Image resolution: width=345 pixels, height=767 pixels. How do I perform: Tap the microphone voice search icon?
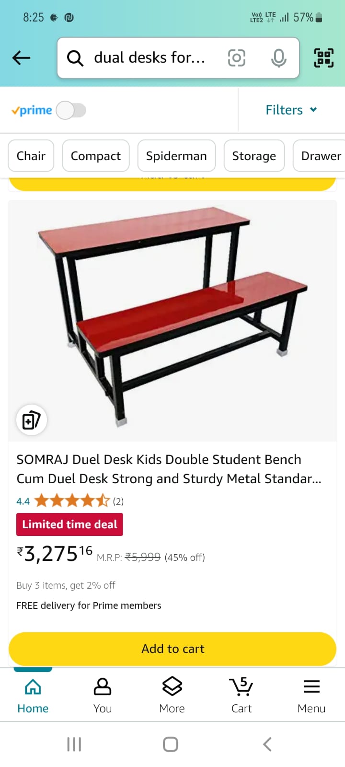278,58
